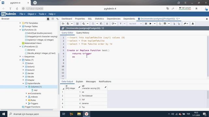Image resolution: width=209 pixels, height=117 pixels.
Task: Open the Edit pencil dropdown
Action: pyautogui.click(x=114, y=24)
